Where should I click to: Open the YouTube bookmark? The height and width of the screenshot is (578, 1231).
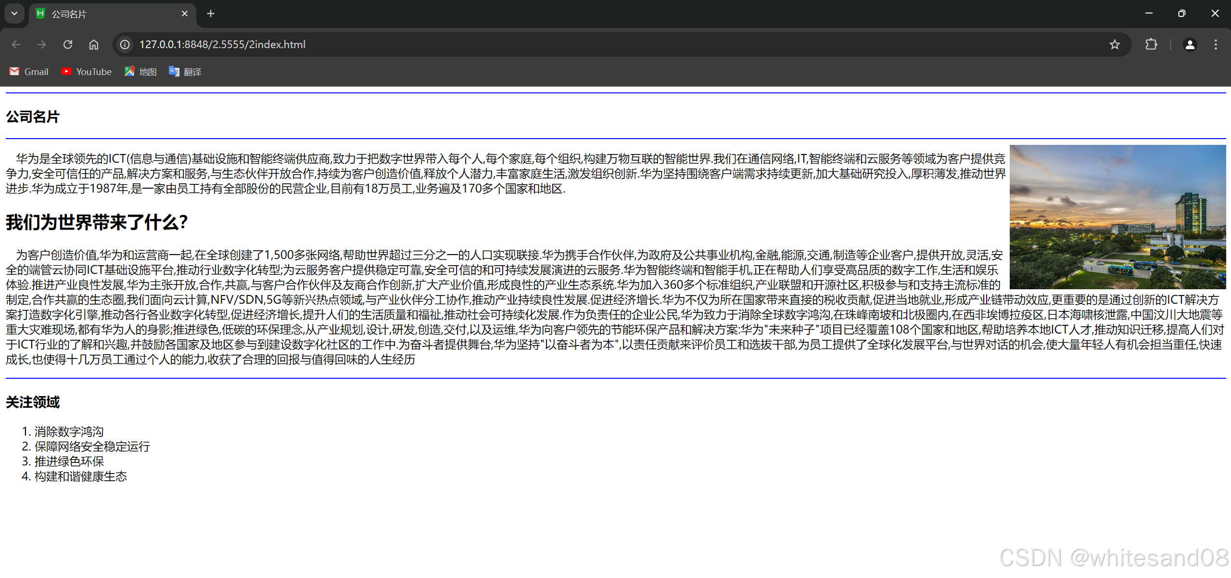pos(87,72)
